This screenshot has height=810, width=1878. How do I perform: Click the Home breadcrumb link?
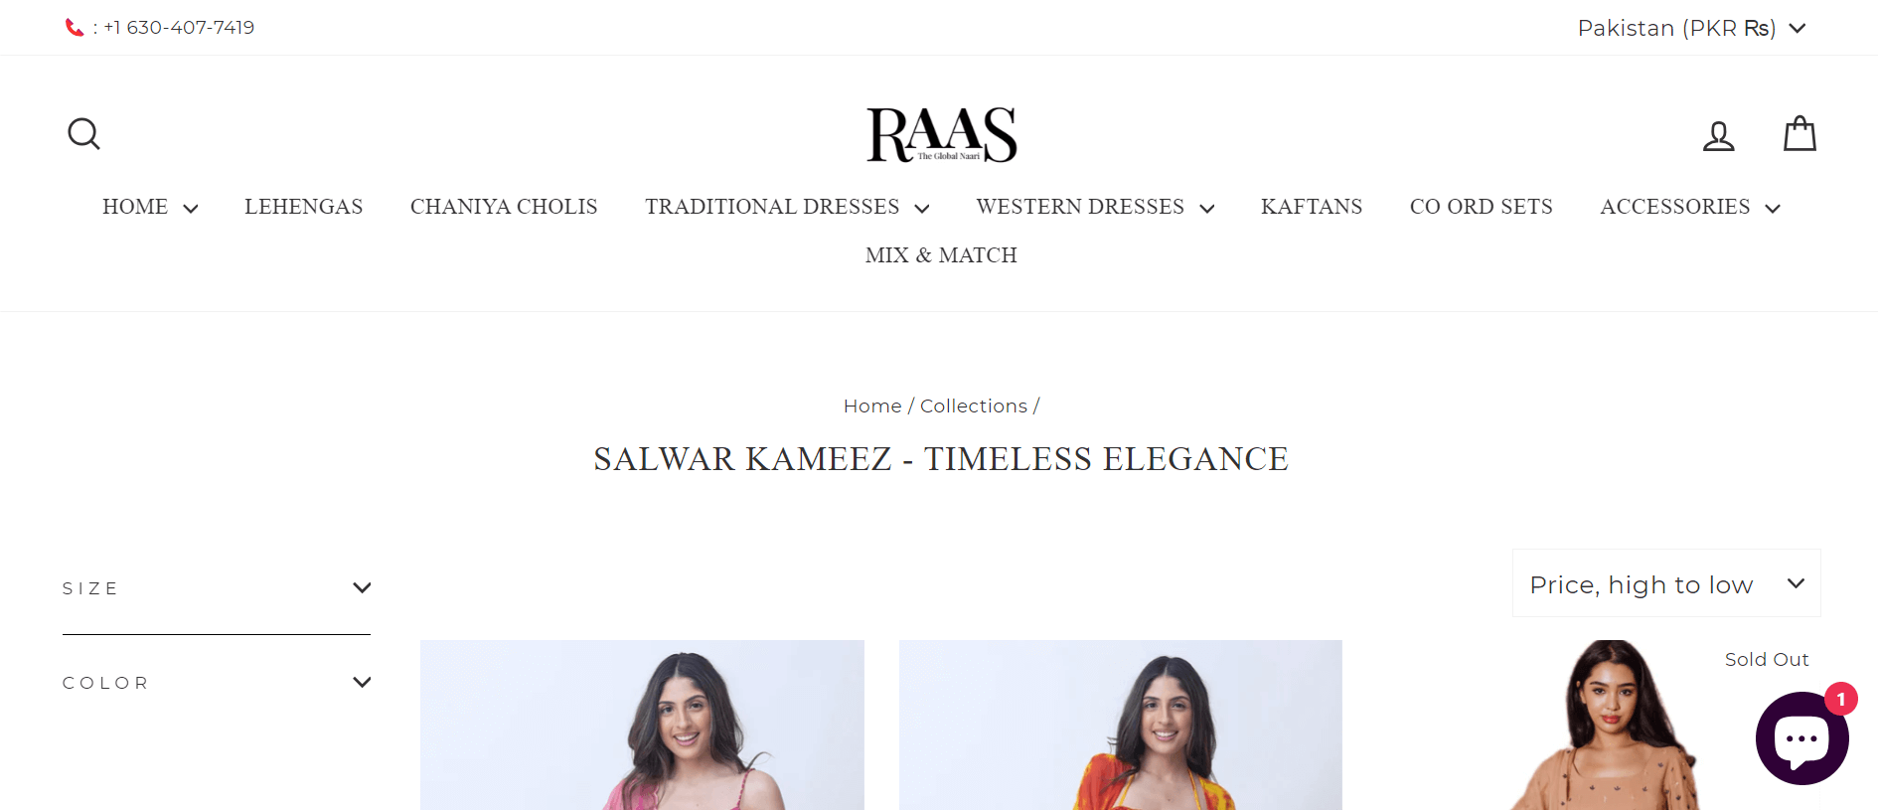point(872,405)
